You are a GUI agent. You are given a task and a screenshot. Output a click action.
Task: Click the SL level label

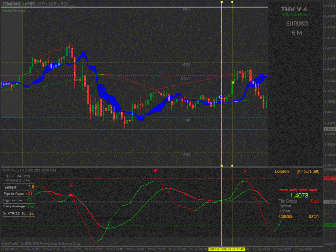pyautogui.click(x=188, y=120)
